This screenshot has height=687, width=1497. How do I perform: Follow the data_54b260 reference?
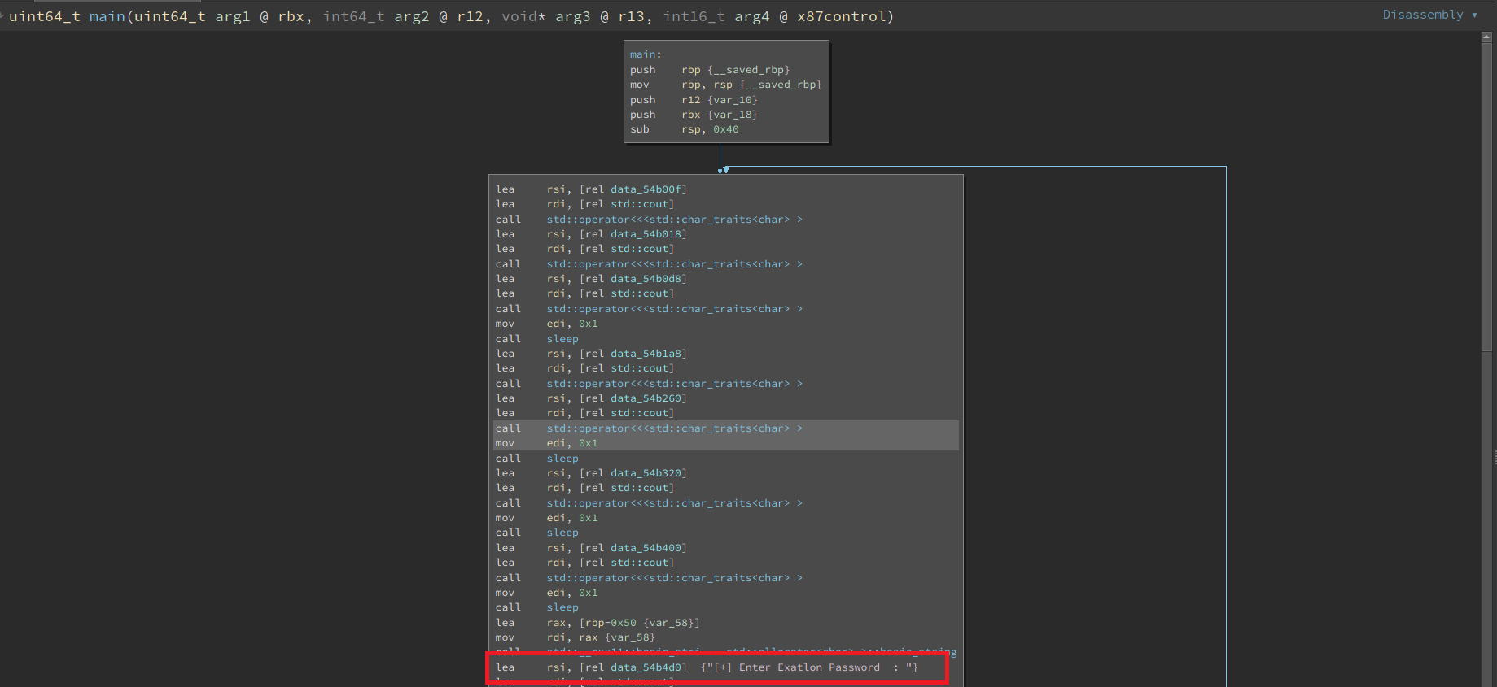coord(646,398)
